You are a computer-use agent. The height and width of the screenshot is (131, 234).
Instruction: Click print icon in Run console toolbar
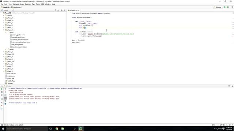point(5,101)
